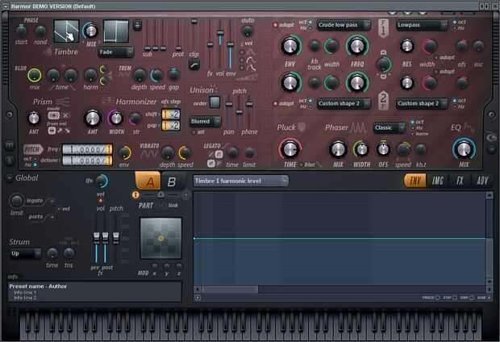This screenshot has width=500, height=342.
Task: Select Hz for Lowpass resonance filter
Action: tap(454, 28)
